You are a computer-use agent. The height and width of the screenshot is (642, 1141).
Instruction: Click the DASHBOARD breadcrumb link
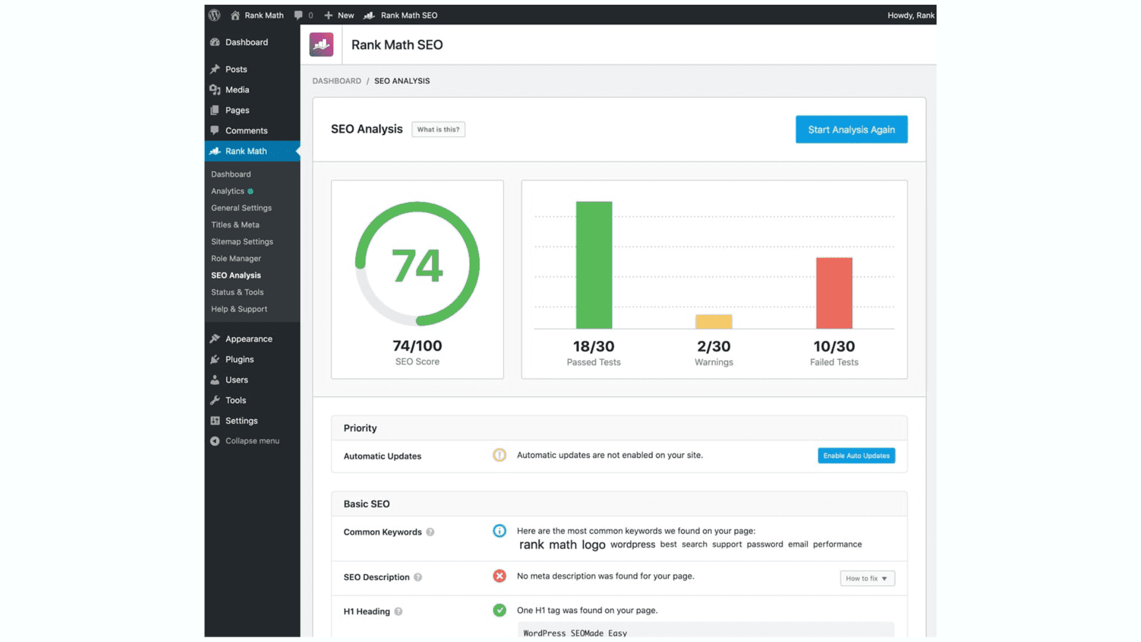tap(336, 81)
